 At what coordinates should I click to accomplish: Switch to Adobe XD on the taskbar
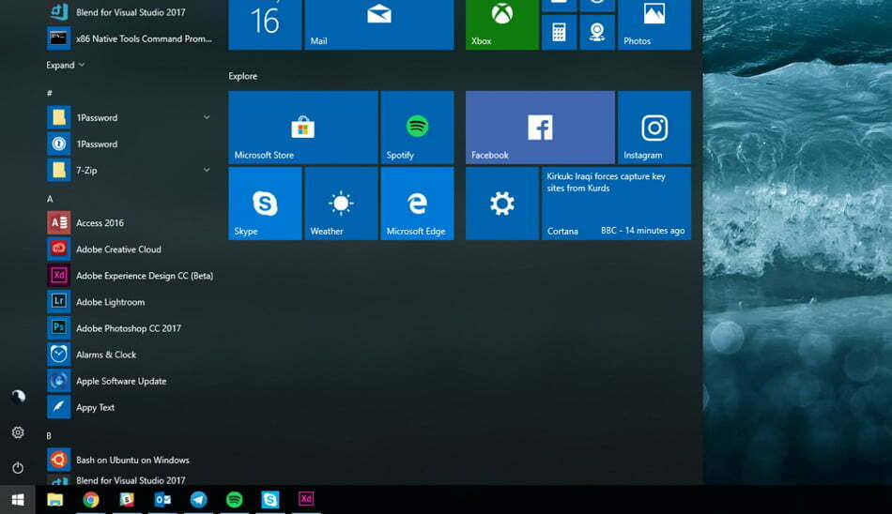306,499
